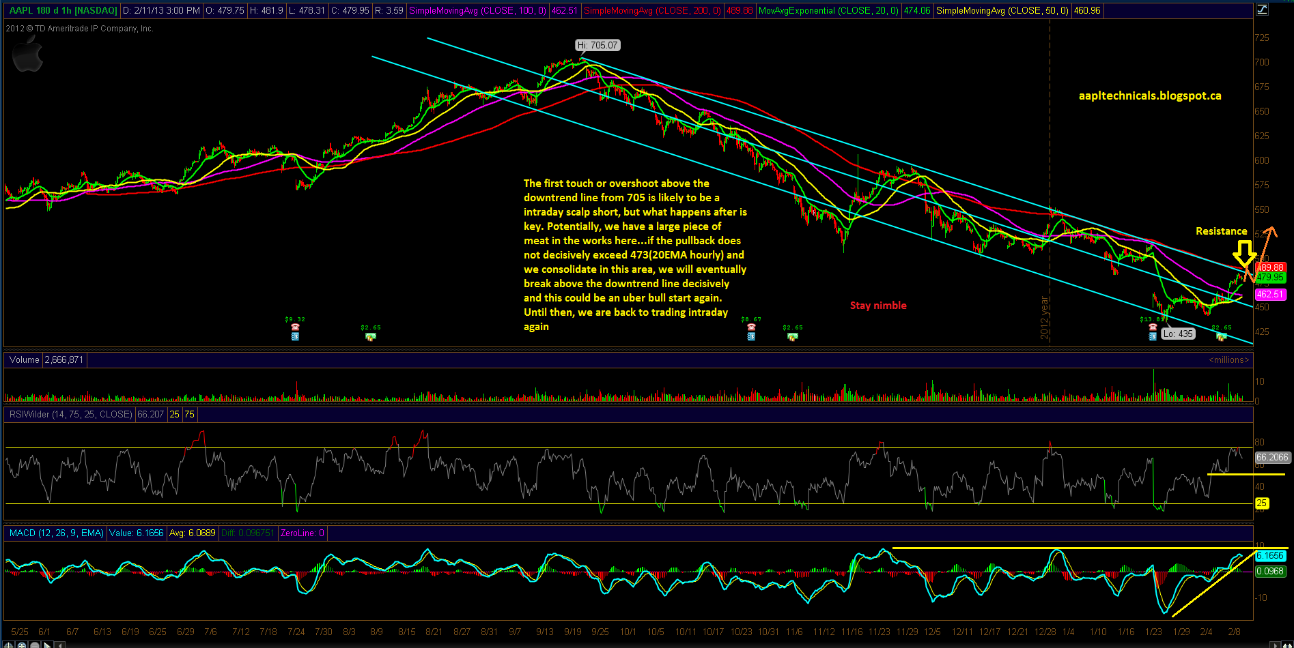The height and width of the screenshot is (648, 1294).
Task: Select the SimpleMovingAvg (CLOSE, 100, 0) study label
Action: coord(477,10)
